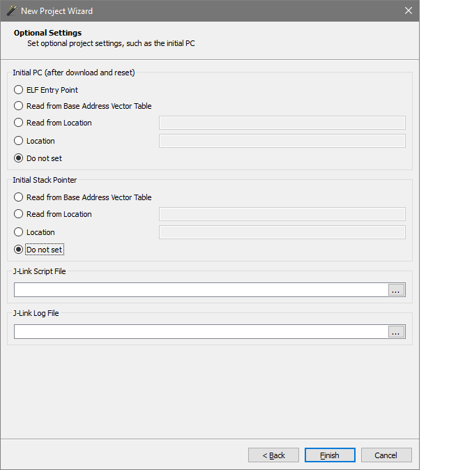
Task: Select Read from Location under Initial PC
Action: pos(19,123)
